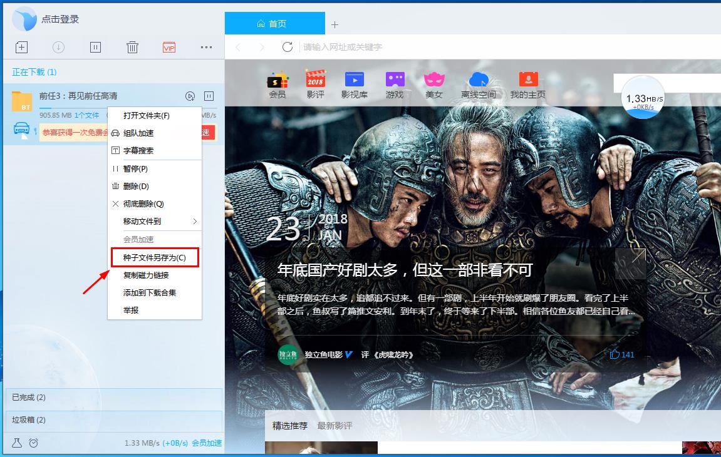Click the 我的主页 homepage icon
The height and width of the screenshot is (457, 721).
pos(527,81)
